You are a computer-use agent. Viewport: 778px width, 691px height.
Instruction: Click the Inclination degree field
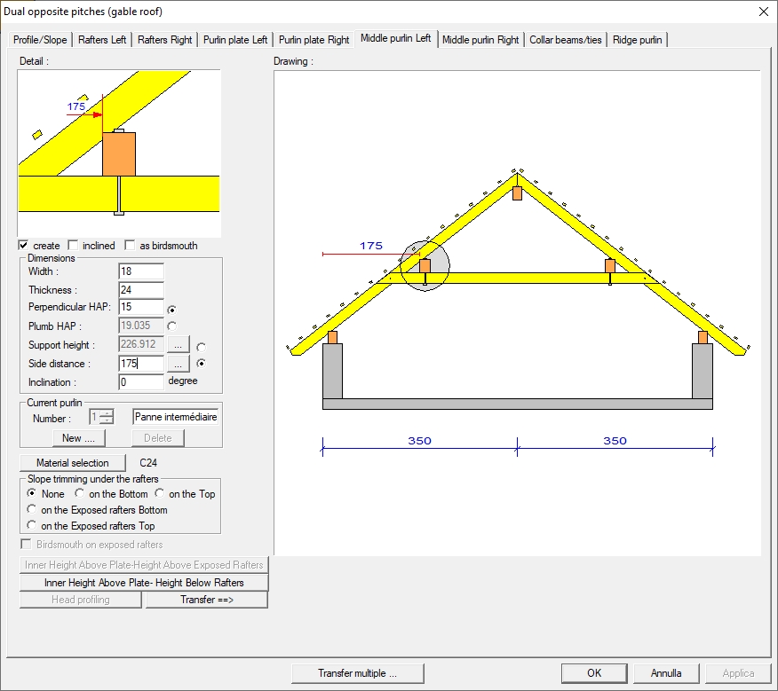pyautogui.click(x=140, y=382)
